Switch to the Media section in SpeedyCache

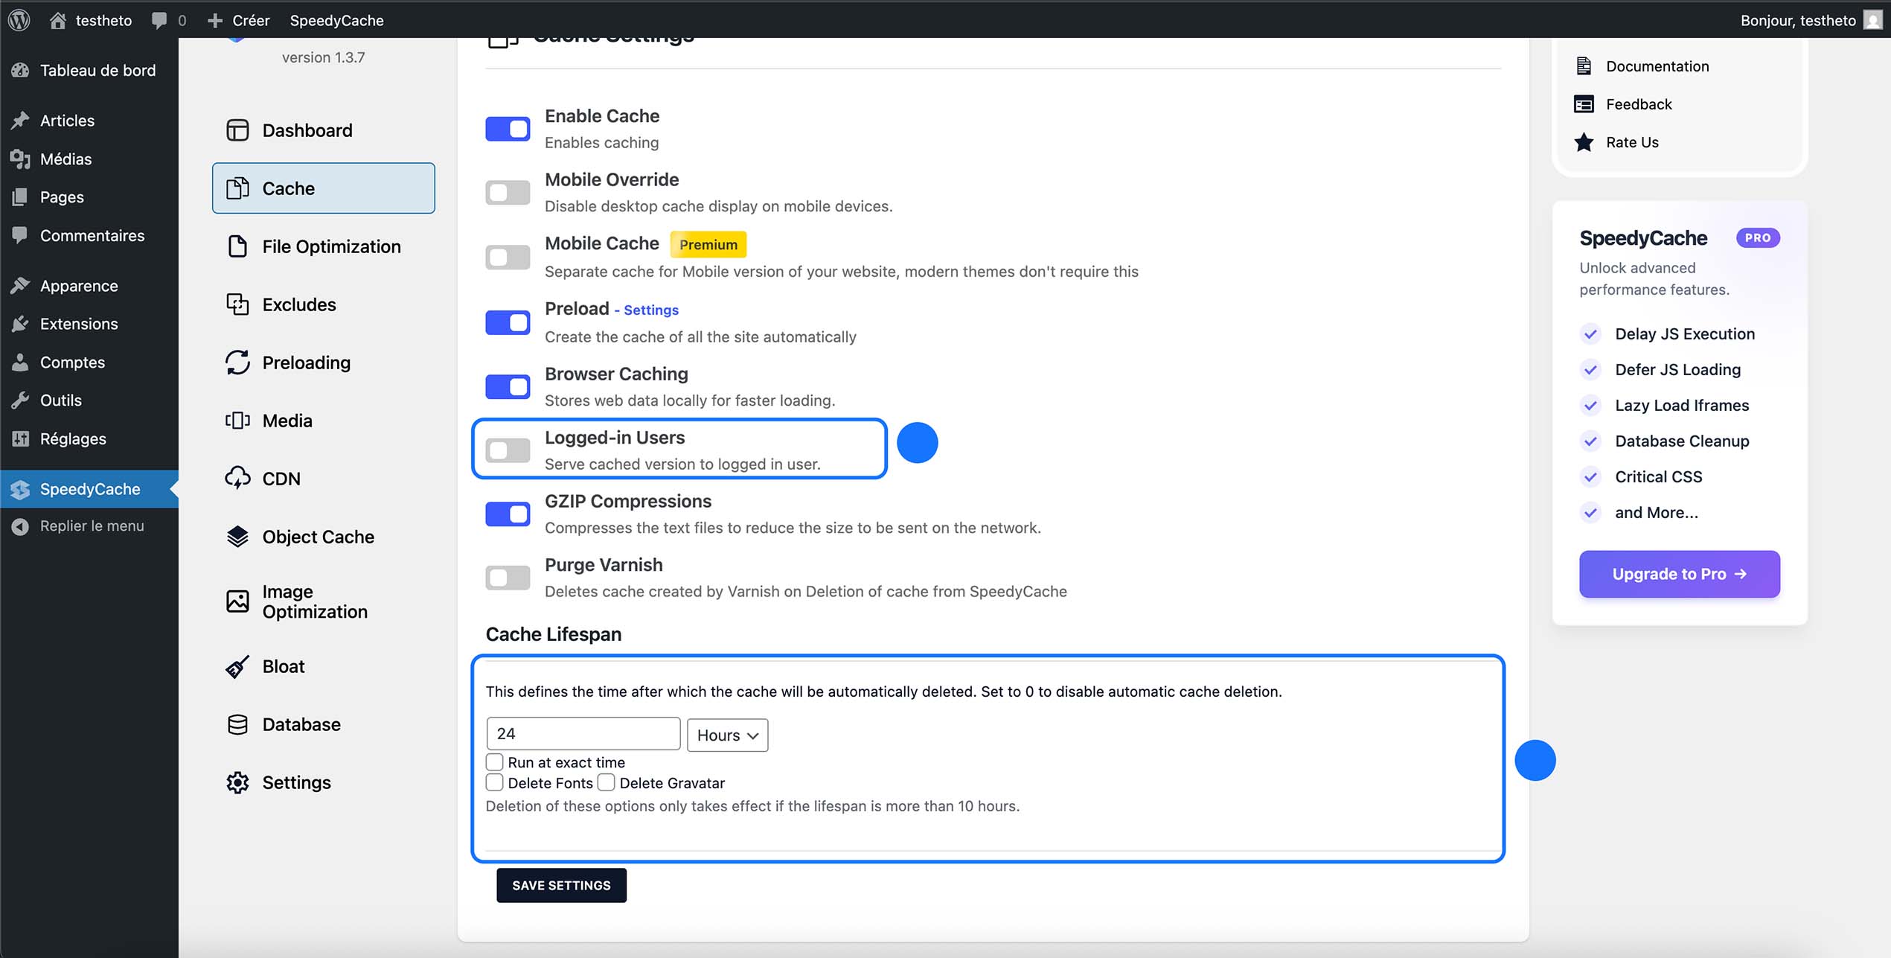point(287,420)
